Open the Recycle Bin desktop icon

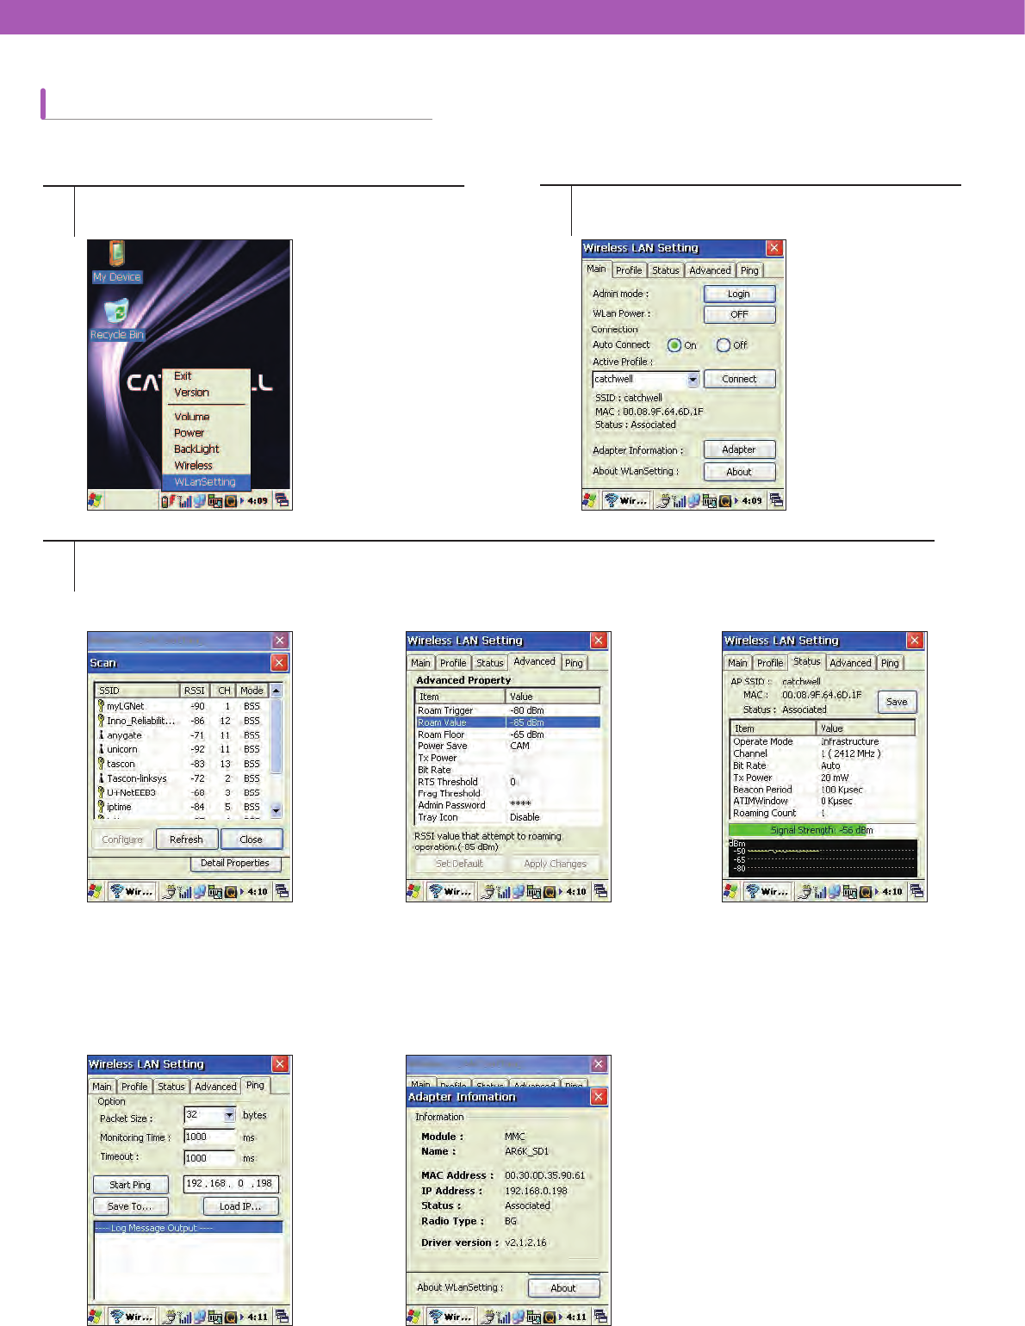[x=116, y=319]
